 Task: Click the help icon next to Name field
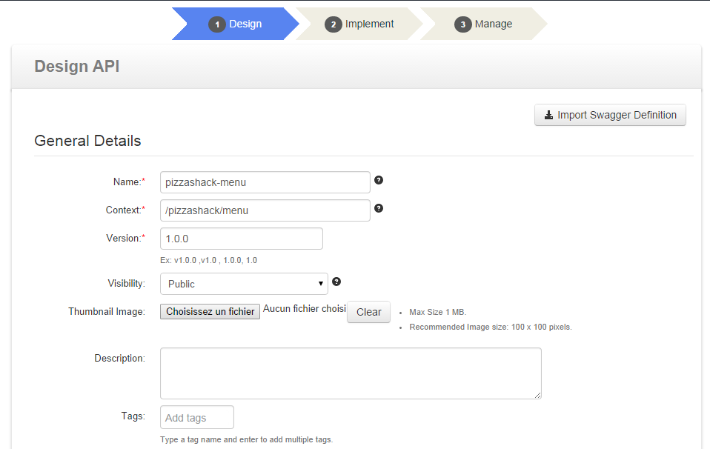pyautogui.click(x=379, y=180)
